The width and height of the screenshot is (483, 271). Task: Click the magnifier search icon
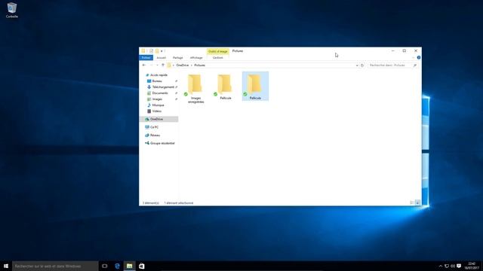(x=415, y=65)
